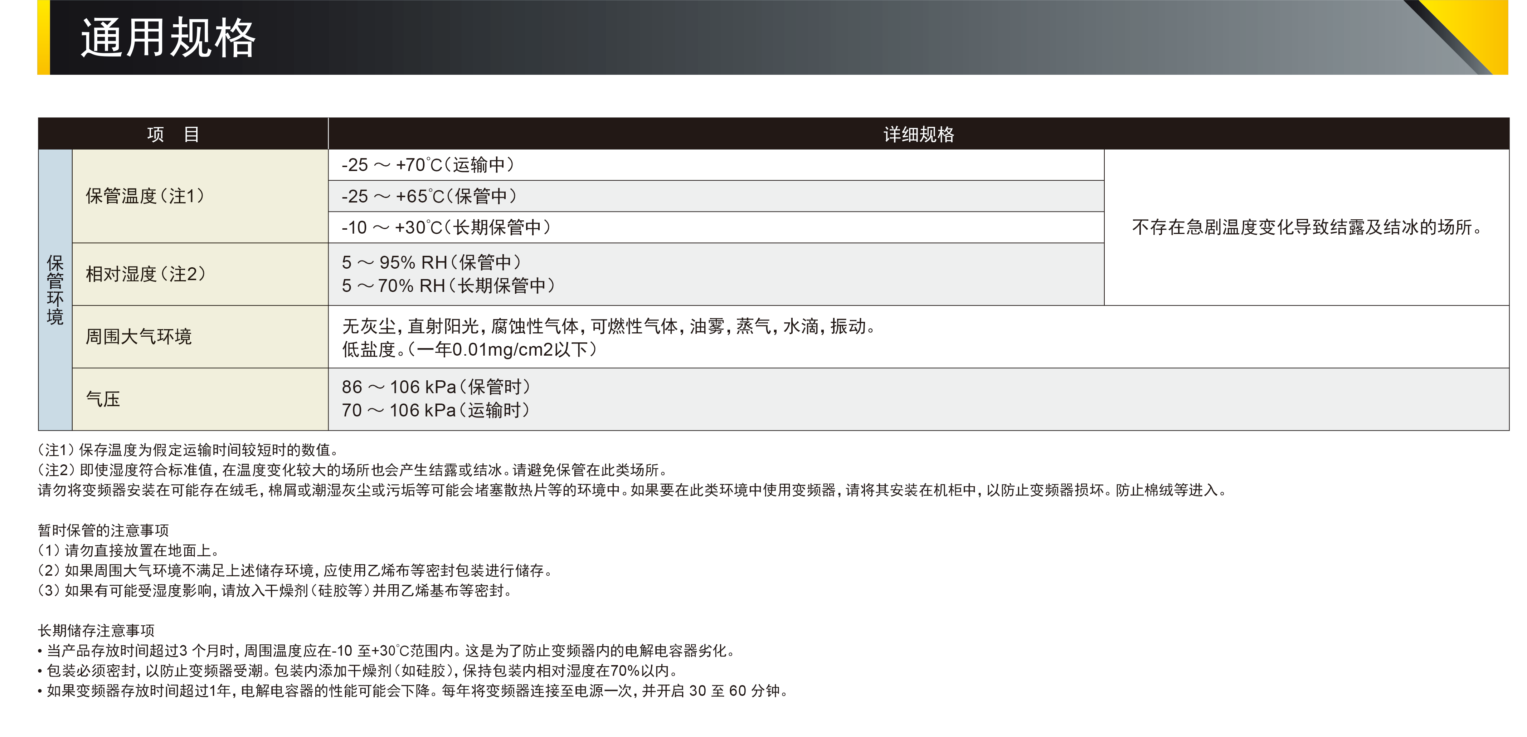Select the -25~+70℃ 运输中 row
The image size is (1527, 737).
pos(428,165)
